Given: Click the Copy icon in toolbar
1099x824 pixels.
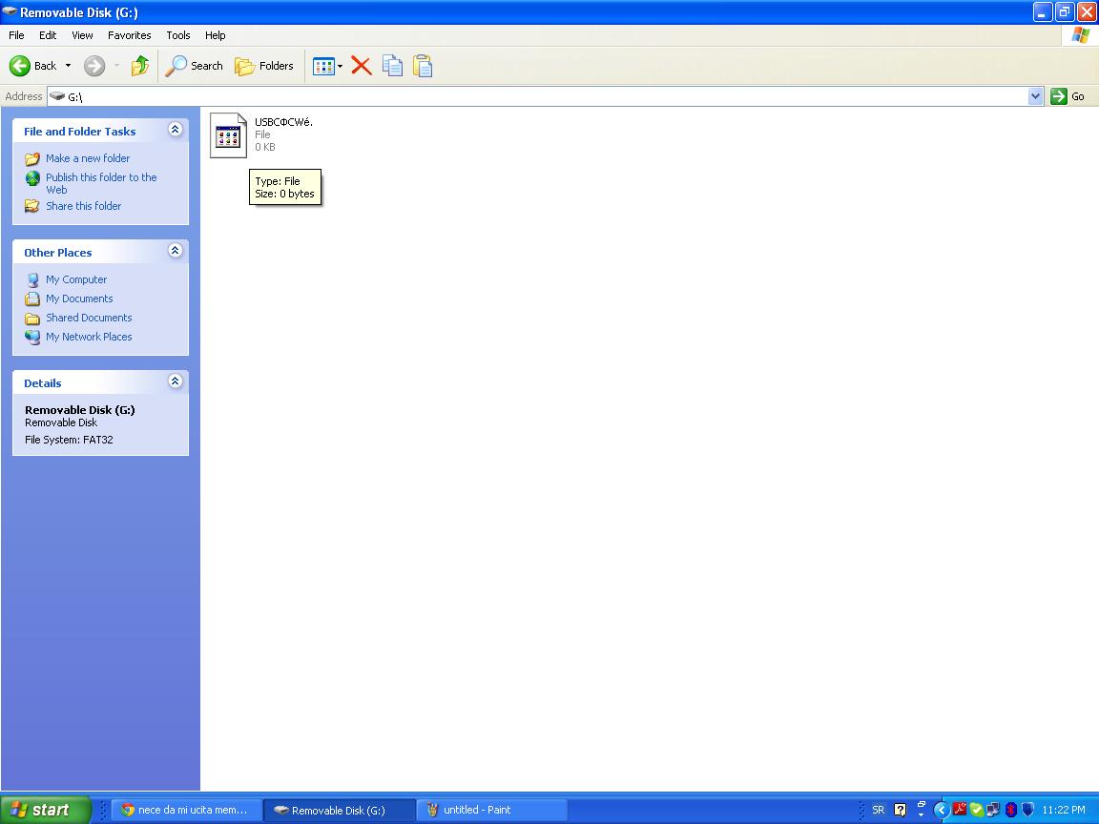Looking at the screenshot, I should (392, 66).
